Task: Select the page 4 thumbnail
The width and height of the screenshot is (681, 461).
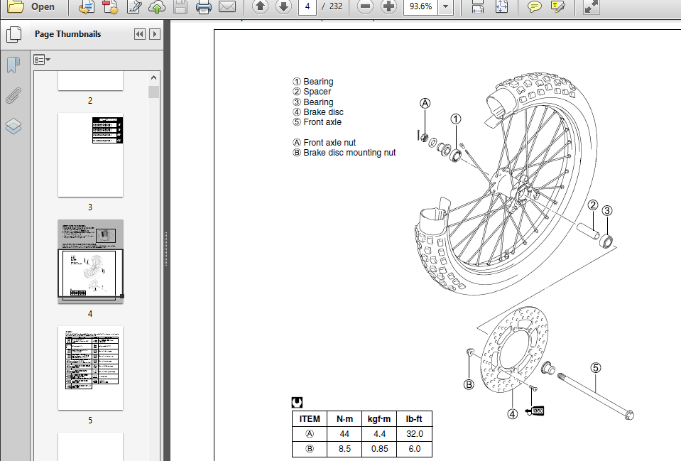Action: coord(90,261)
